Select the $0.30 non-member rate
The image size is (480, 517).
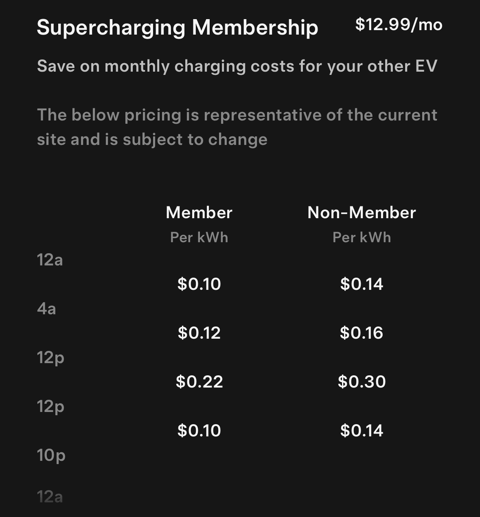pyautogui.click(x=362, y=382)
